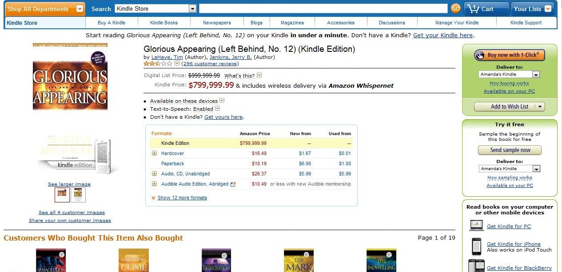
Task: Click the Kindle for BlackBerry phone icon
Action: (476, 266)
